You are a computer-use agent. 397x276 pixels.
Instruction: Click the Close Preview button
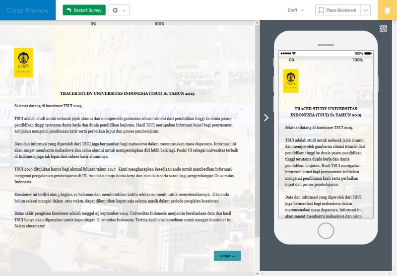[x=28, y=10]
